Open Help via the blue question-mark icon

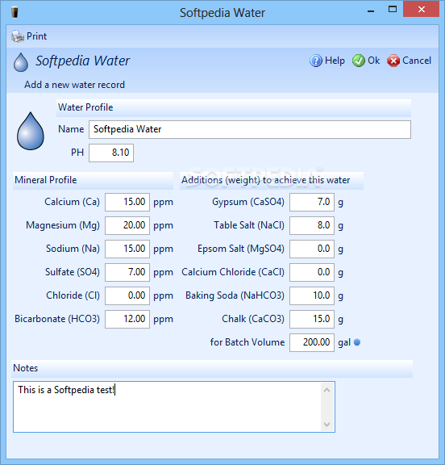pyautogui.click(x=316, y=61)
